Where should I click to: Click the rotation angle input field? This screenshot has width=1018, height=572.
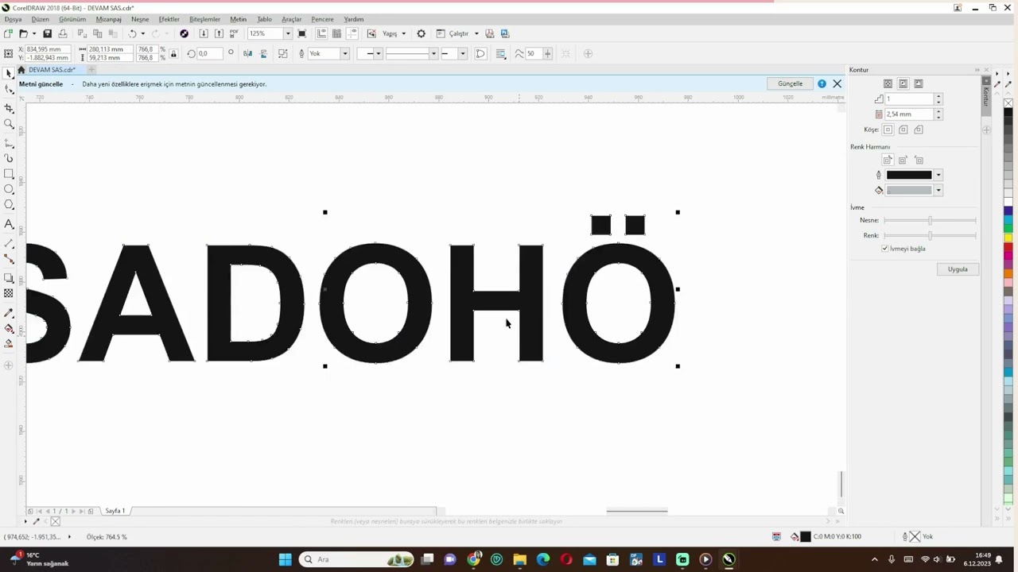(209, 53)
